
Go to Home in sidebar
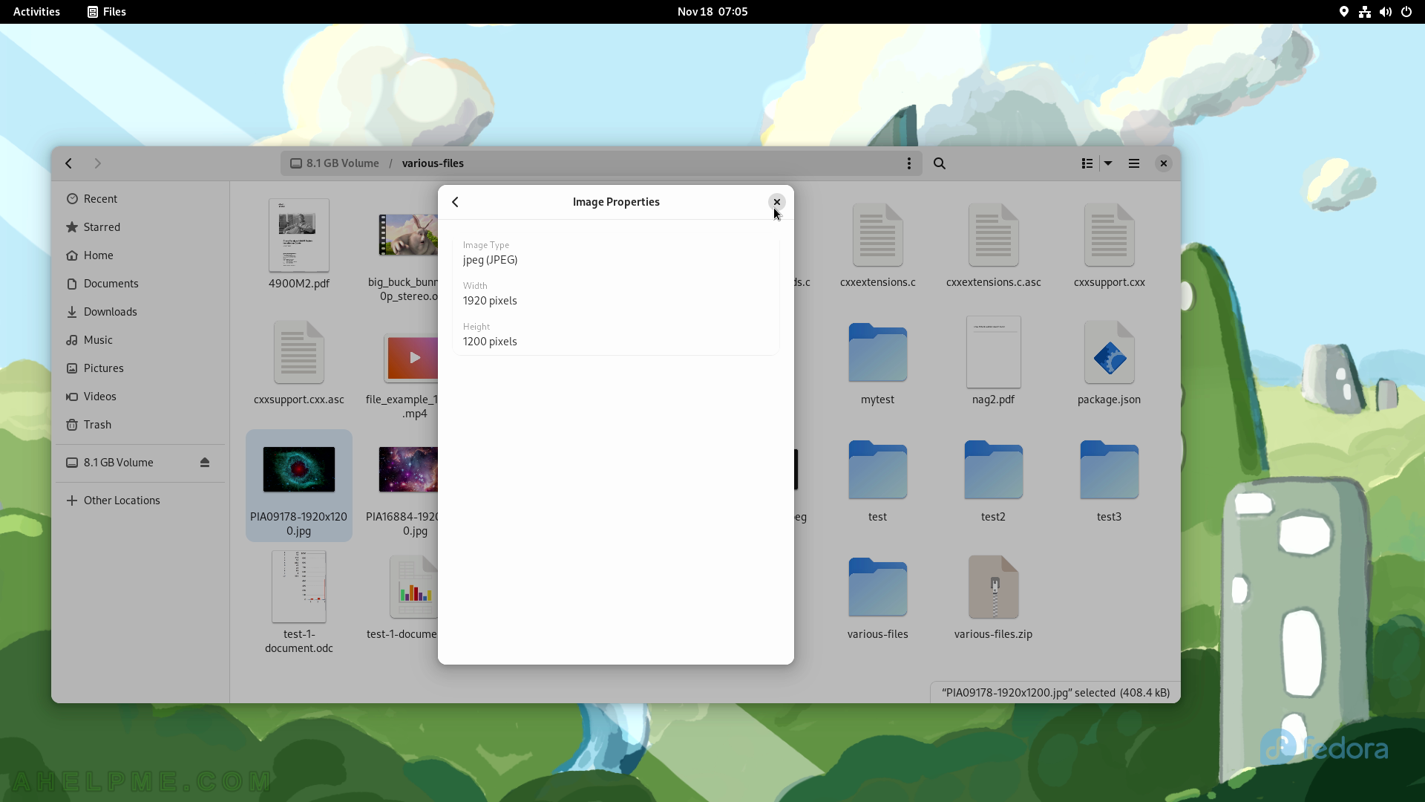pyautogui.click(x=140, y=255)
